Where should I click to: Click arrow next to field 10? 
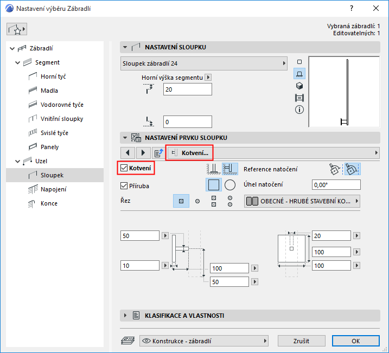[x=165, y=266]
